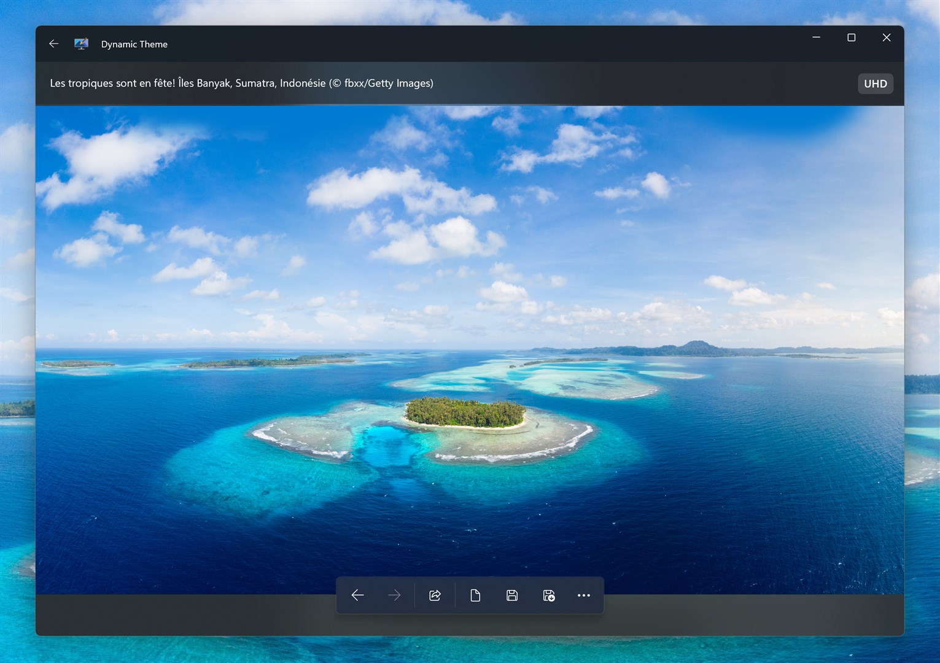Click the wallpaper preview image
The width and height of the screenshot is (940, 663).
click(470, 276)
